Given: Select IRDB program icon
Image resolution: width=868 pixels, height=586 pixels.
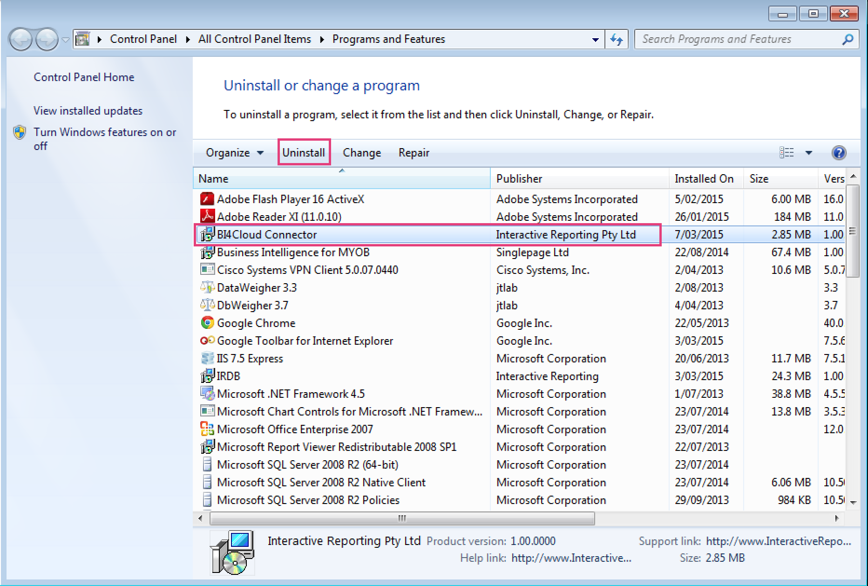Looking at the screenshot, I should point(207,376).
